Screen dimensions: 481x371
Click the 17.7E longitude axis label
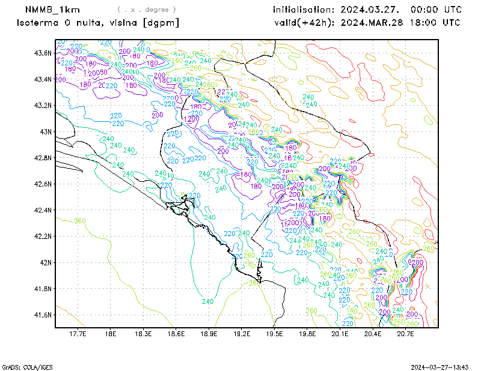pos(78,334)
